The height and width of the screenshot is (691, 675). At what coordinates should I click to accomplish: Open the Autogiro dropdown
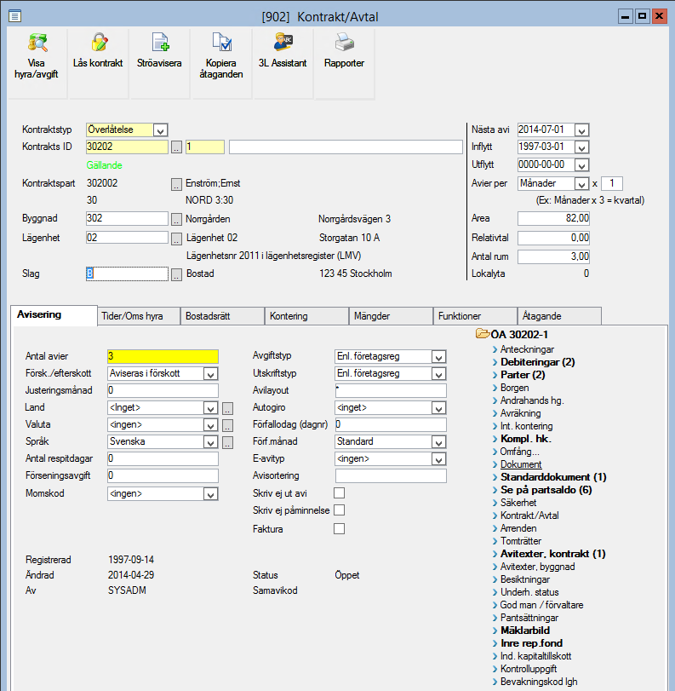click(438, 408)
